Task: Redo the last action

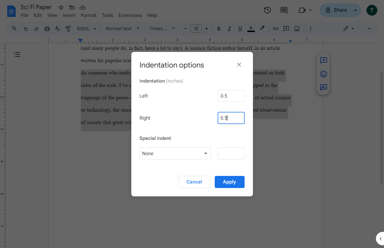Action: (x=36, y=29)
